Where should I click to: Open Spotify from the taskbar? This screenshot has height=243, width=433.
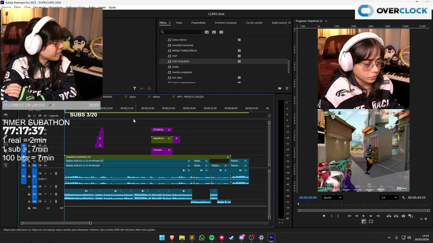212,238
